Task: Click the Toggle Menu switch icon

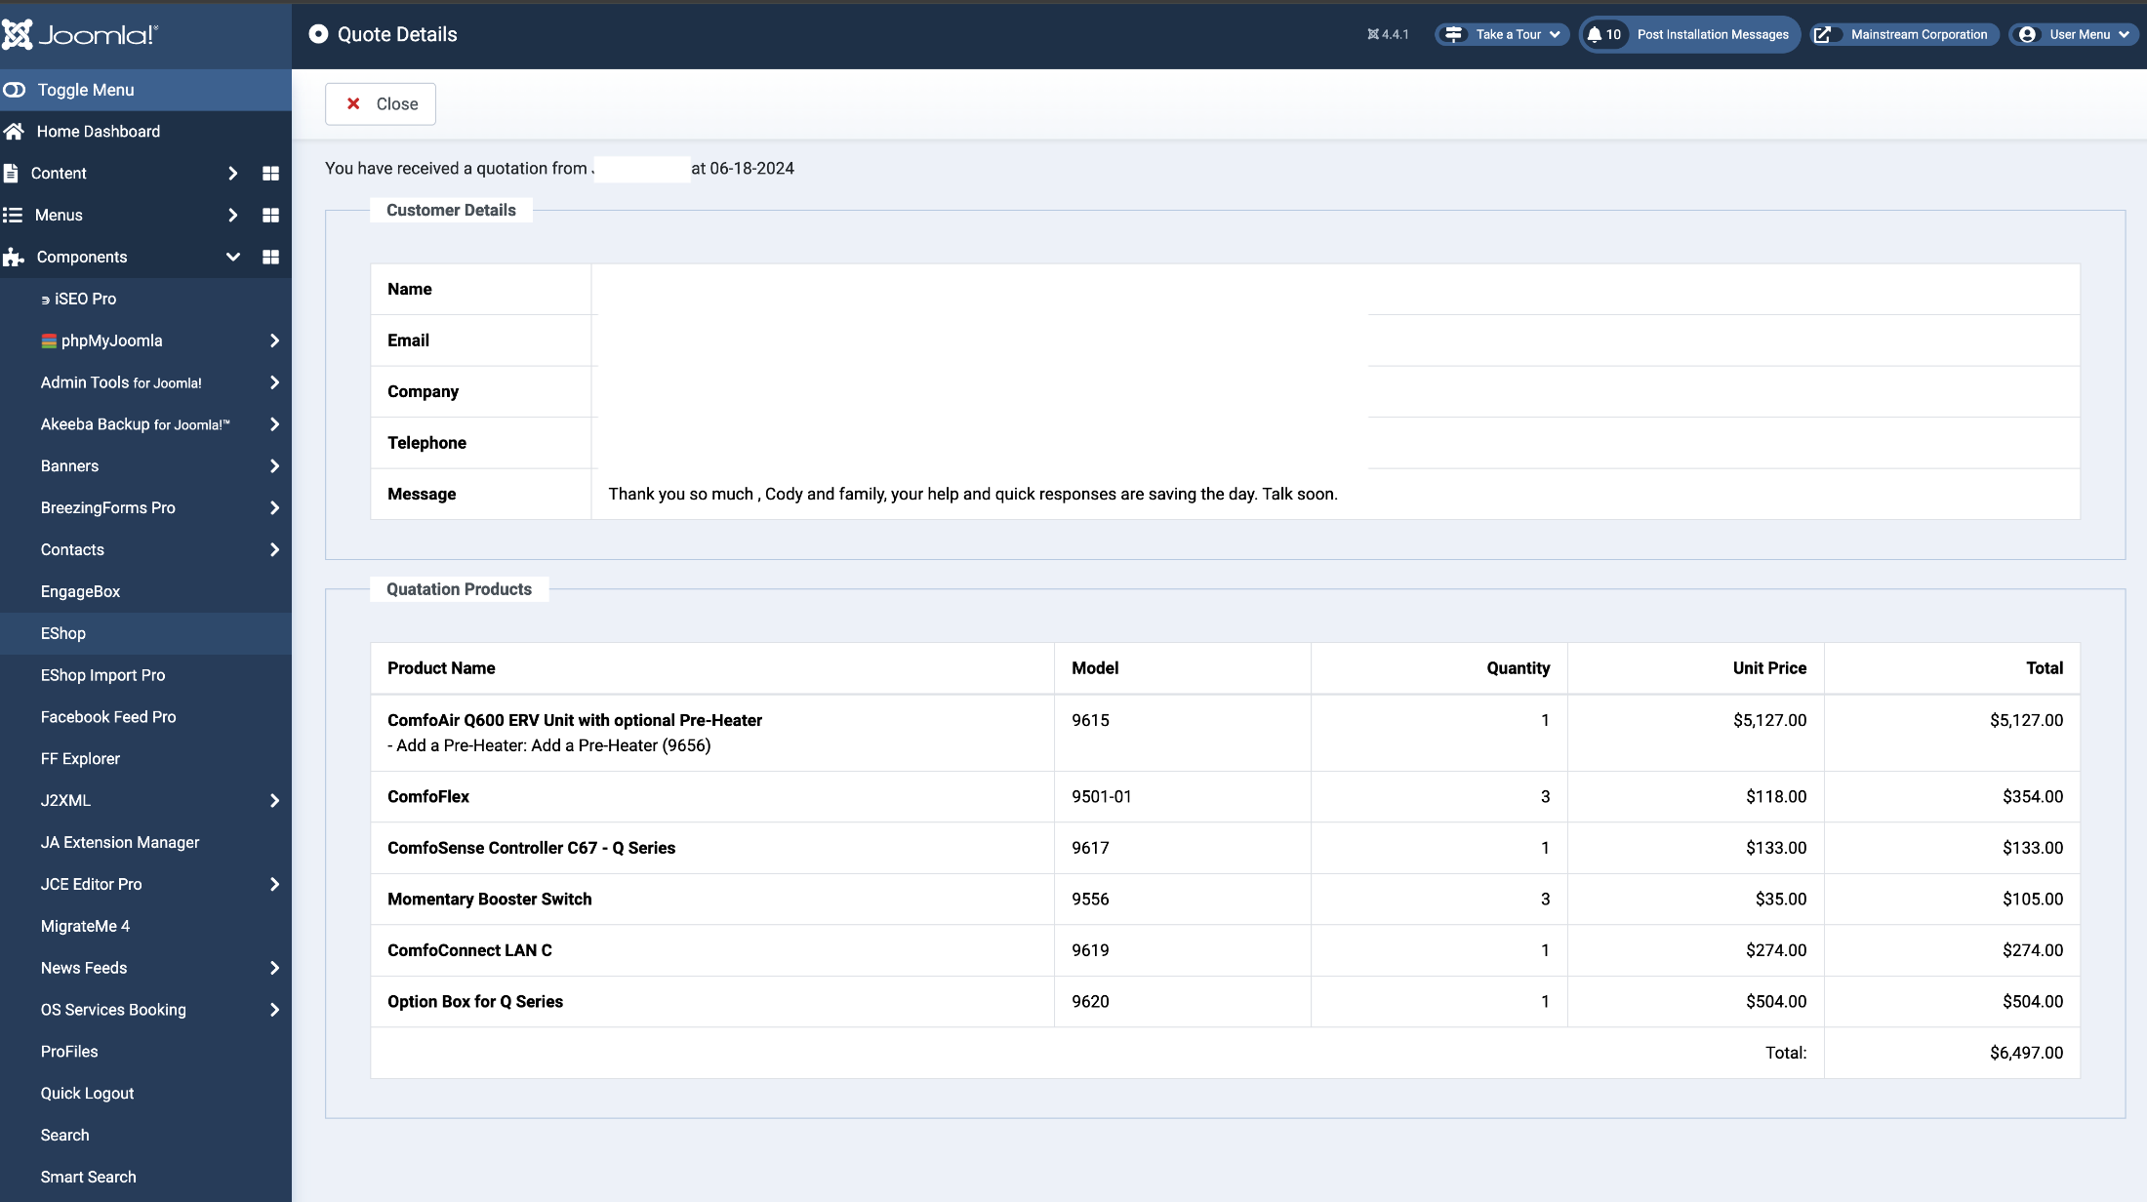Action: pyautogui.click(x=15, y=90)
